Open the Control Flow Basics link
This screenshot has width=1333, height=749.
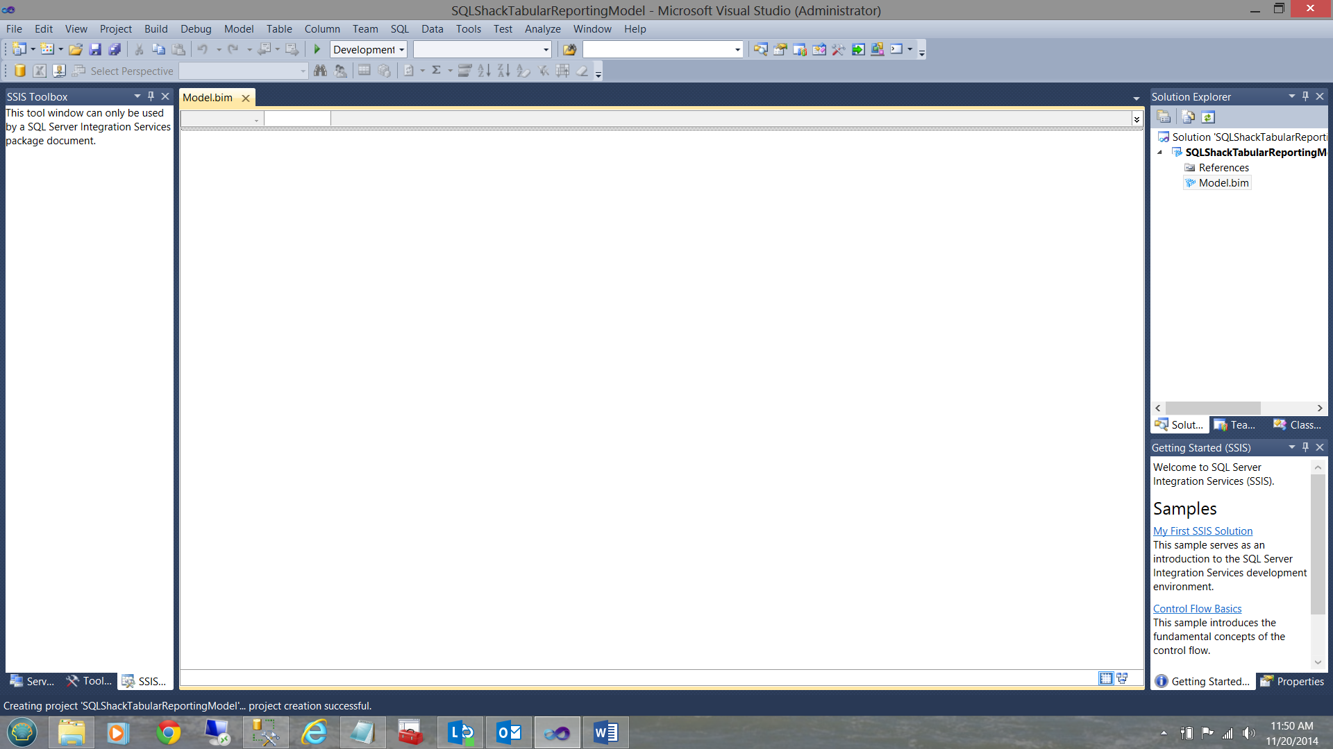pyautogui.click(x=1197, y=609)
